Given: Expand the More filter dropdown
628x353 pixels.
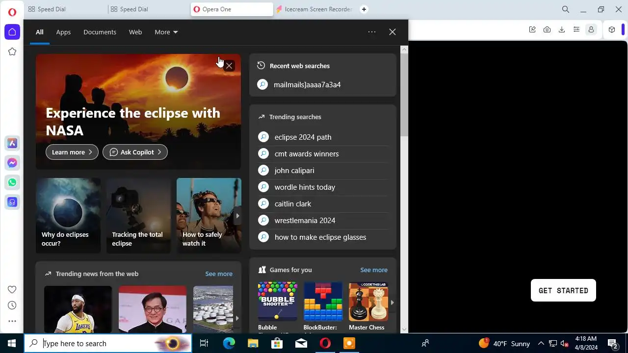Looking at the screenshot, I should tap(166, 32).
